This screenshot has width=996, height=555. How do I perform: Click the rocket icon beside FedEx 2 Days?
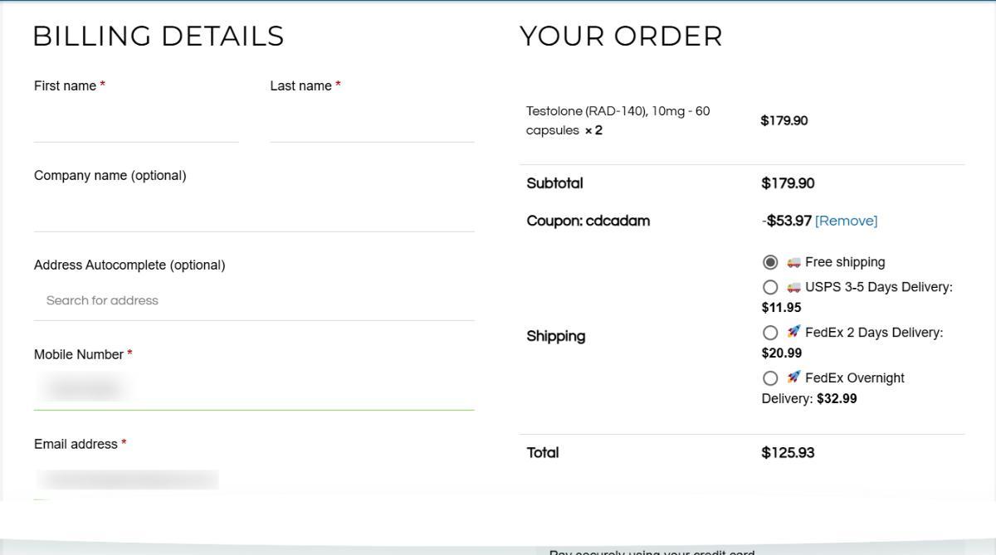[793, 332]
